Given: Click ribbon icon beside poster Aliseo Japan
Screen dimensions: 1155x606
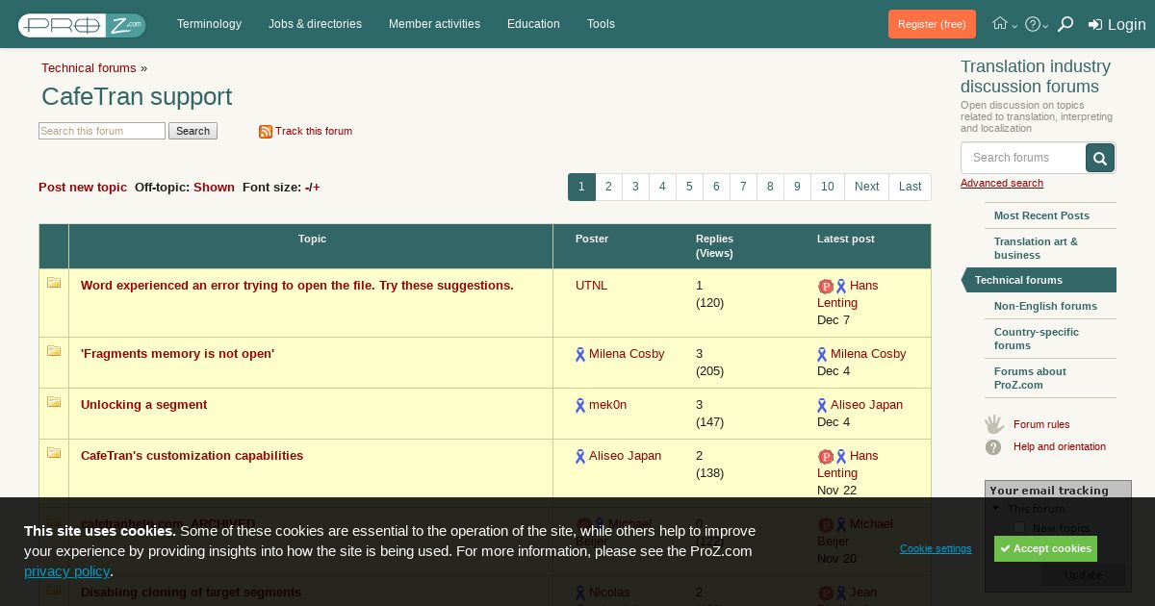Looking at the screenshot, I should click(580, 457).
